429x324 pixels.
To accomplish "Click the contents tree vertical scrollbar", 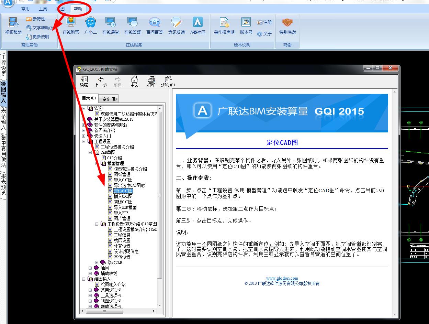I will click(159, 195).
